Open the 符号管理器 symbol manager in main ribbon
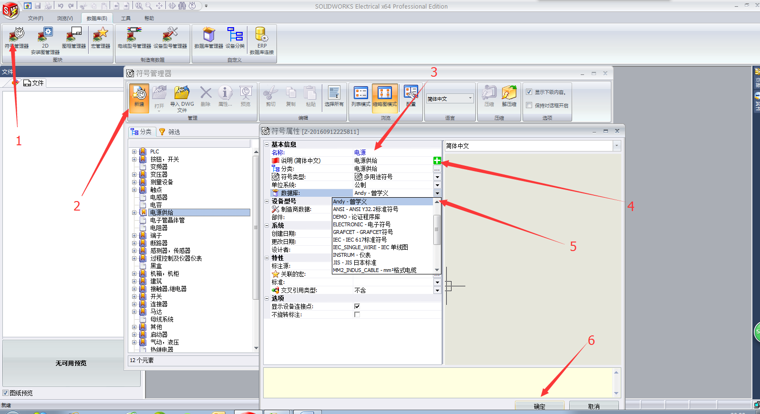 point(17,38)
